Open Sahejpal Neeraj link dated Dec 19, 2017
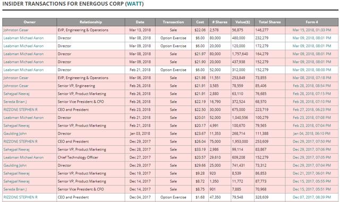Image resolution: width=340 pixels, height=202 pixels. pyautogui.click(x=16, y=173)
